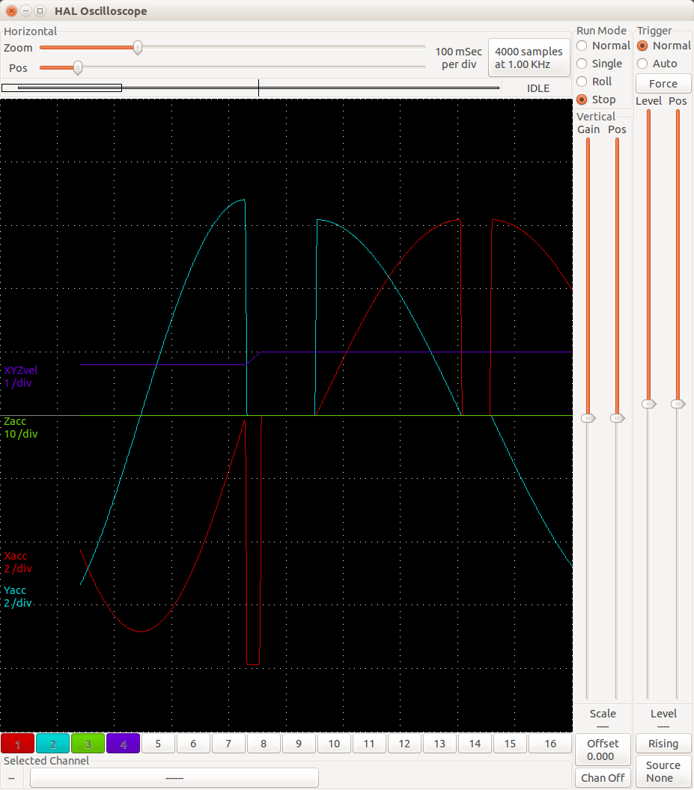This screenshot has width=694, height=790.
Task: Select channel 1 red button
Action: pos(18,744)
